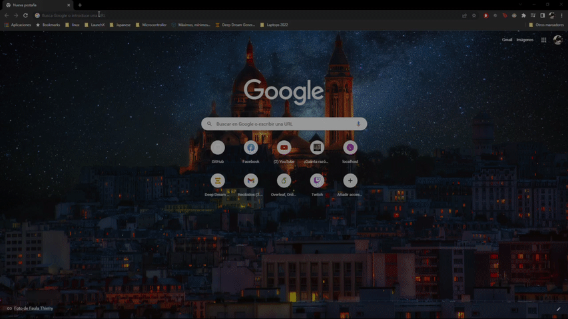
Task: Open the Japanese bookmarks folder
Action: tap(120, 25)
